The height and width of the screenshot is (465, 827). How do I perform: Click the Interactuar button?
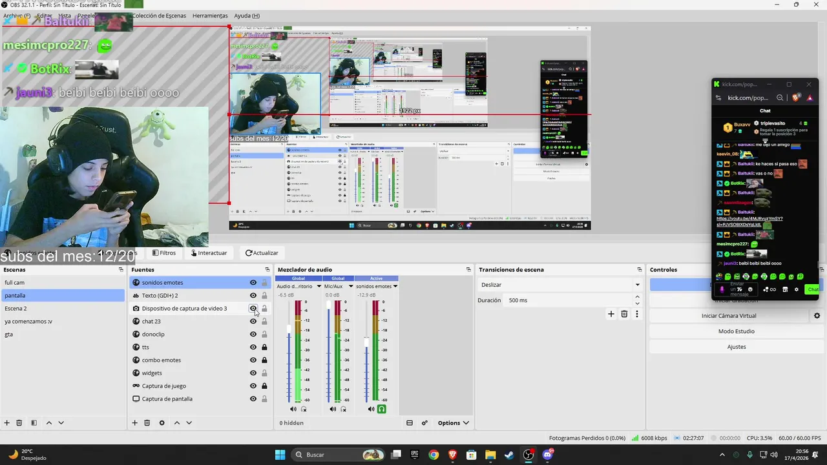(x=209, y=253)
